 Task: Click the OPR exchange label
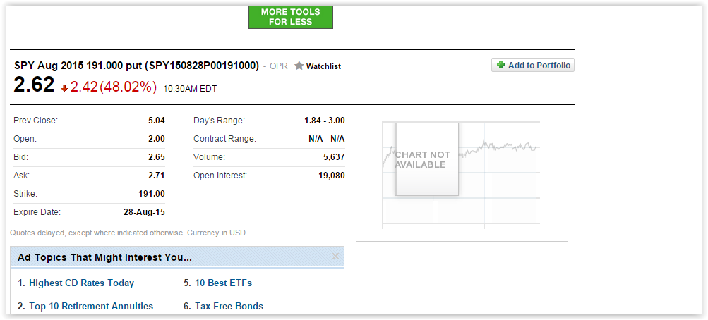[x=279, y=66]
